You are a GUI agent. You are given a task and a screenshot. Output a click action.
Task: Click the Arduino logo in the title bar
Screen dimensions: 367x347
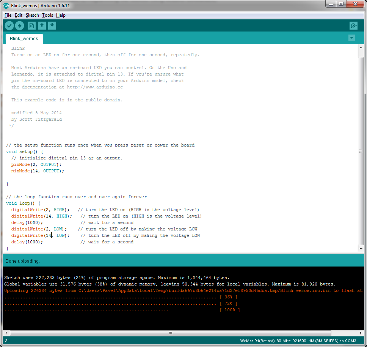pyautogui.click(x=5, y=5)
